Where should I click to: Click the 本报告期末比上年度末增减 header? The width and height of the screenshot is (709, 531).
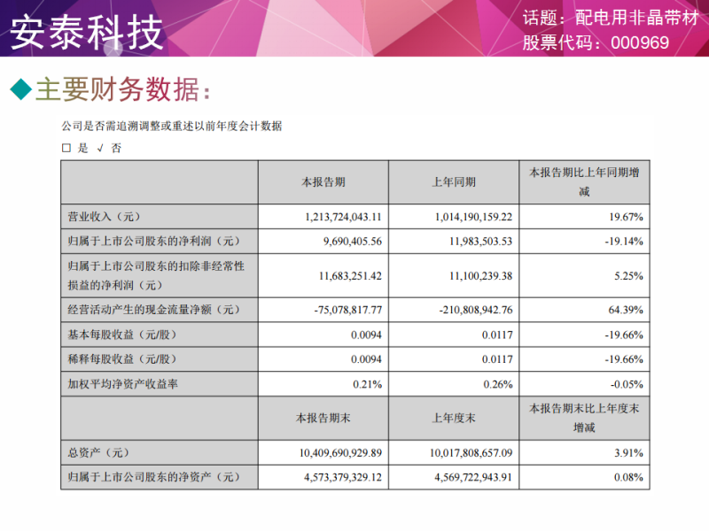click(584, 418)
